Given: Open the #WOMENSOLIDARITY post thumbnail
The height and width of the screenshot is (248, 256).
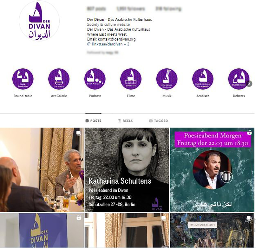Looking at the screenshot, I should pyautogui.click(x=212, y=230).
